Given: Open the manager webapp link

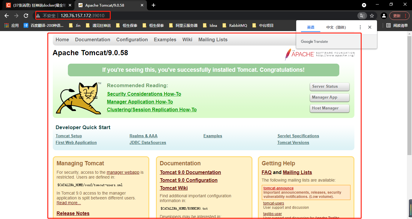Looking at the screenshot, I should click(123, 172).
